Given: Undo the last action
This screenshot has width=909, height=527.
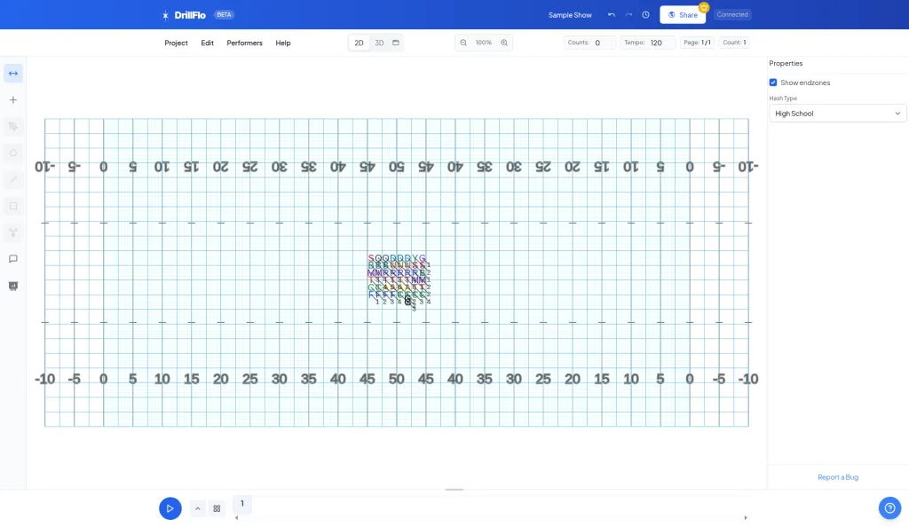Looking at the screenshot, I should point(611,15).
